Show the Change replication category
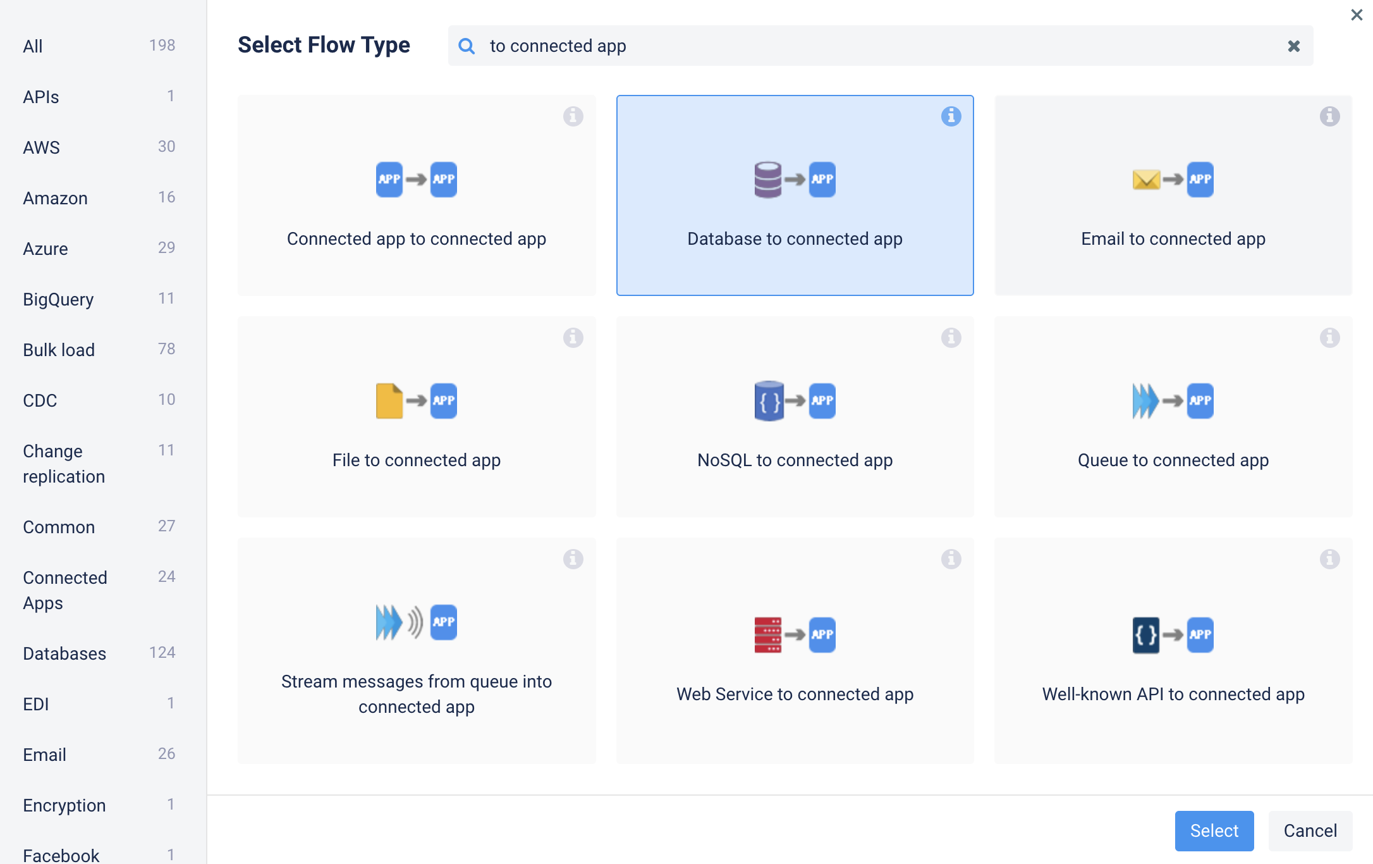The height and width of the screenshot is (864, 1373). tap(64, 464)
